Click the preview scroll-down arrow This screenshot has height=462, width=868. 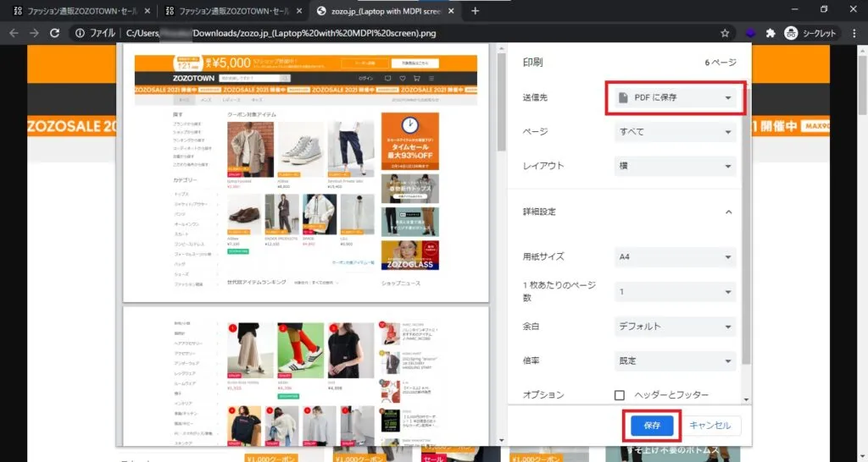click(x=502, y=441)
